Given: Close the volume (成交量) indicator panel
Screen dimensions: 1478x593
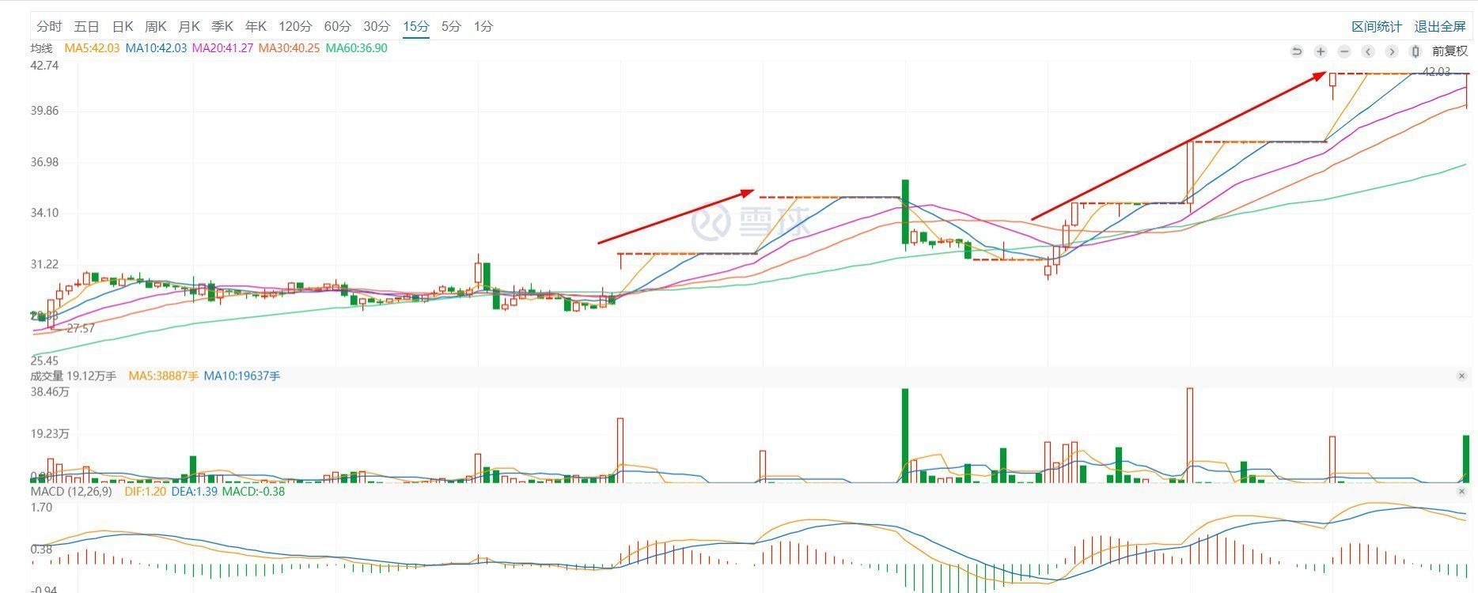Looking at the screenshot, I should [x=1461, y=376].
